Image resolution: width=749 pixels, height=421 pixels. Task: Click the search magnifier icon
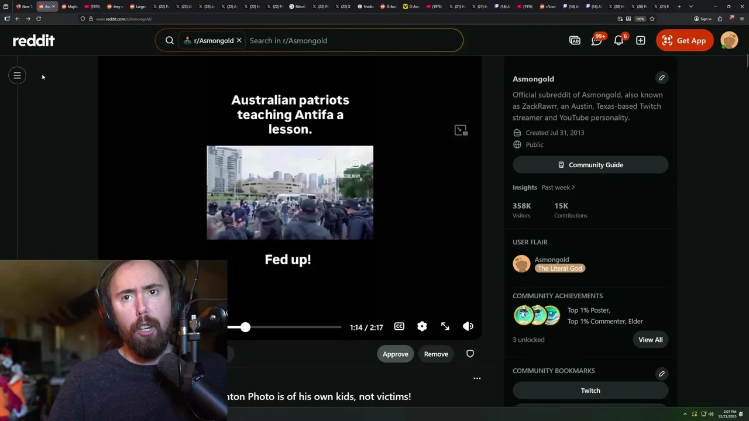click(x=170, y=40)
